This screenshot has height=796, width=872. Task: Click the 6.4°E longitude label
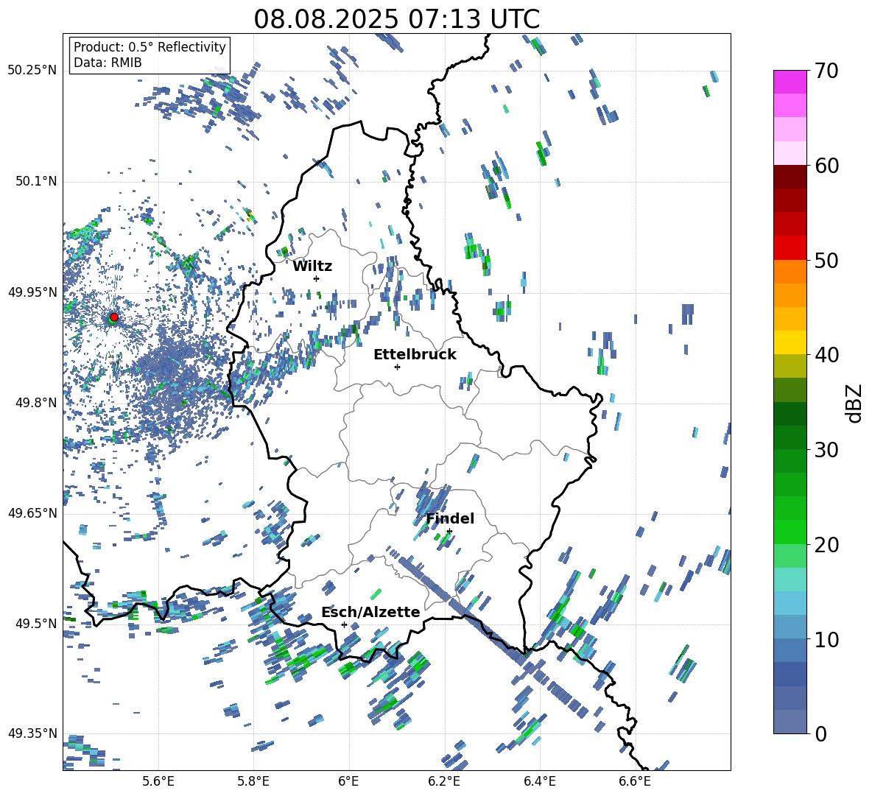(x=539, y=781)
